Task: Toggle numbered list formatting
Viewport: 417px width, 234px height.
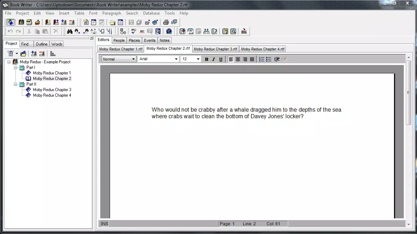Action: [x=262, y=59]
